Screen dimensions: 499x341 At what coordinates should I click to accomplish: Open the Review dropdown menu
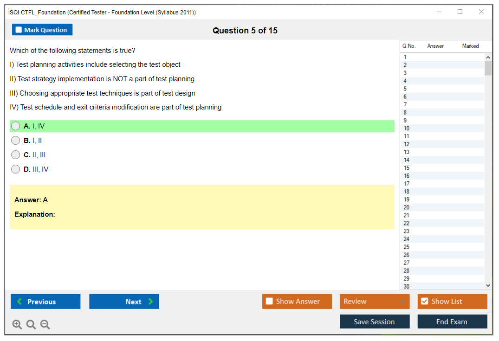(x=374, y=302)
